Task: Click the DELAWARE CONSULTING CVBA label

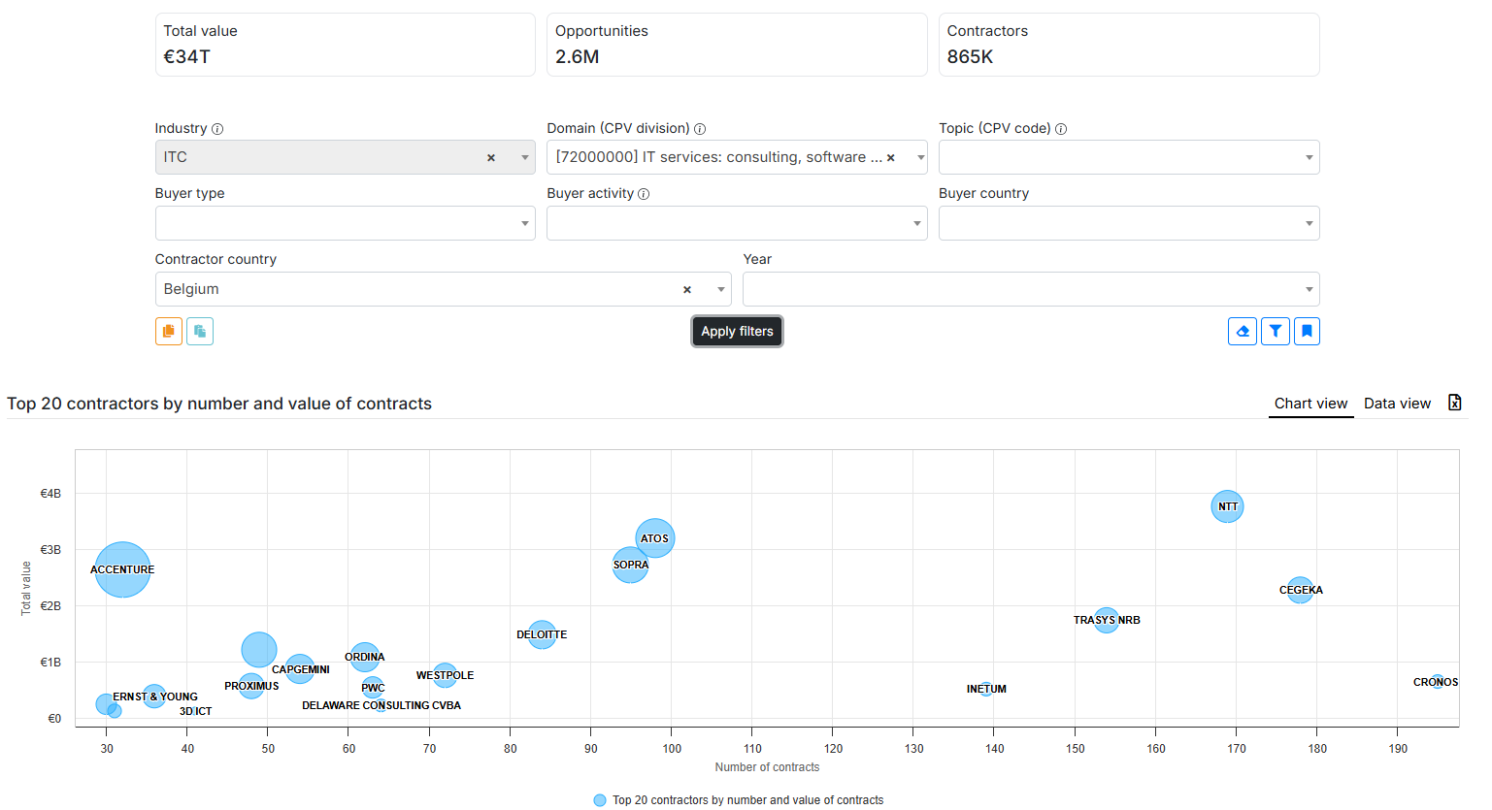Action: click(381, 705)
